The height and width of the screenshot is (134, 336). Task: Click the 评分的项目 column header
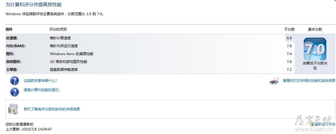pyautogui.click(x=58, y=29)
